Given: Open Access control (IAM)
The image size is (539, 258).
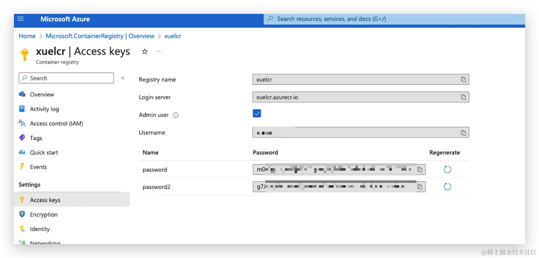Looking at the screenshot, I should click(x=56, y=123).
